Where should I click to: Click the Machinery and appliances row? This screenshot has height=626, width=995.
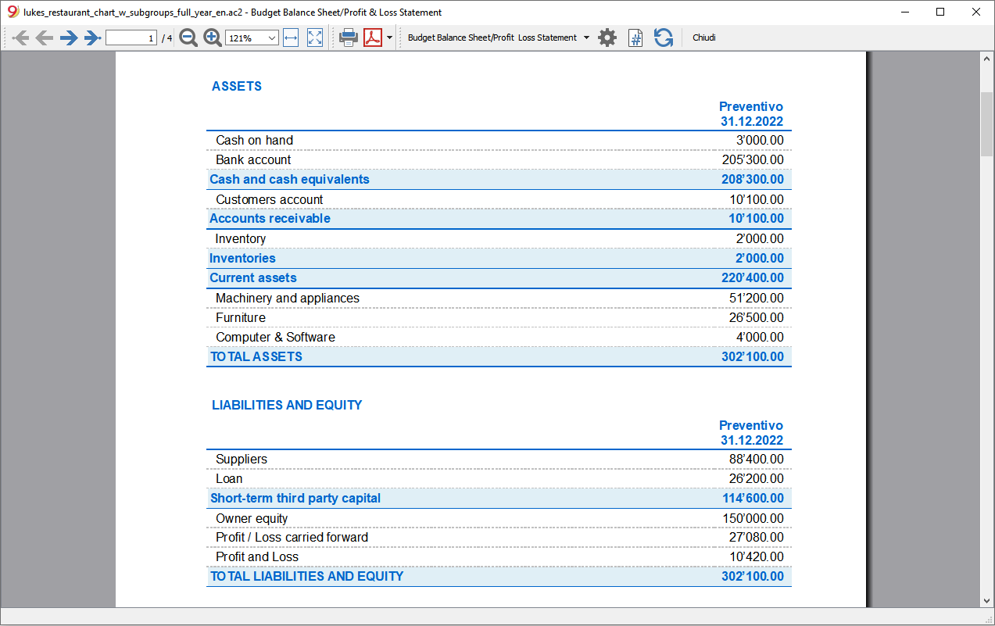[499, 299]
